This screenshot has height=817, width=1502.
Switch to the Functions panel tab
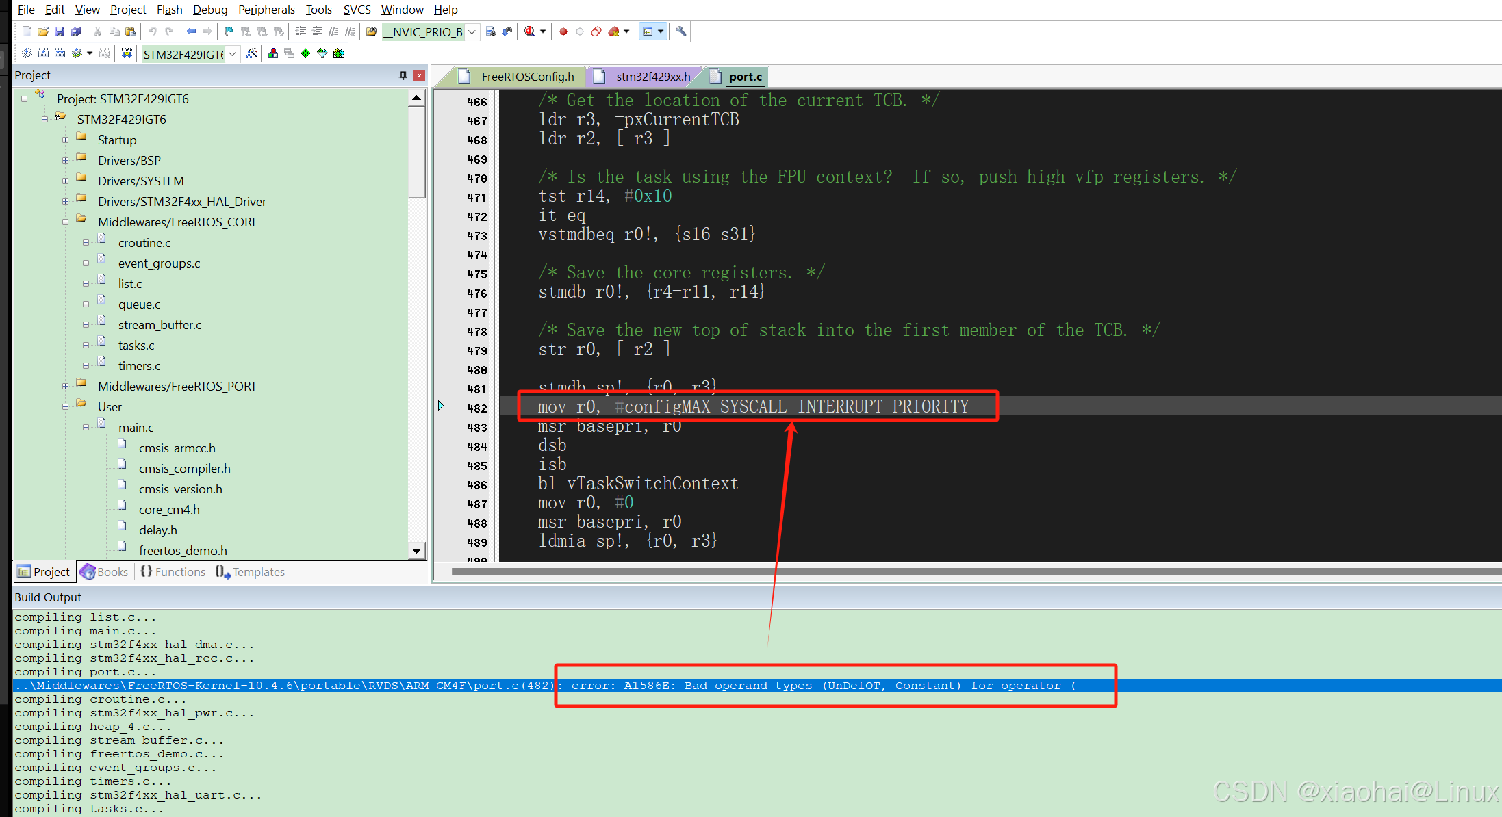click(x=173, y=572)
